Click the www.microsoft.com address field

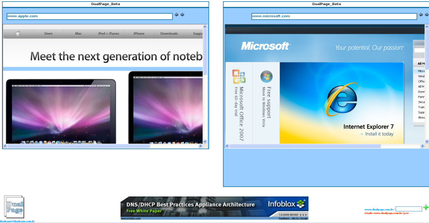point(334,16)
